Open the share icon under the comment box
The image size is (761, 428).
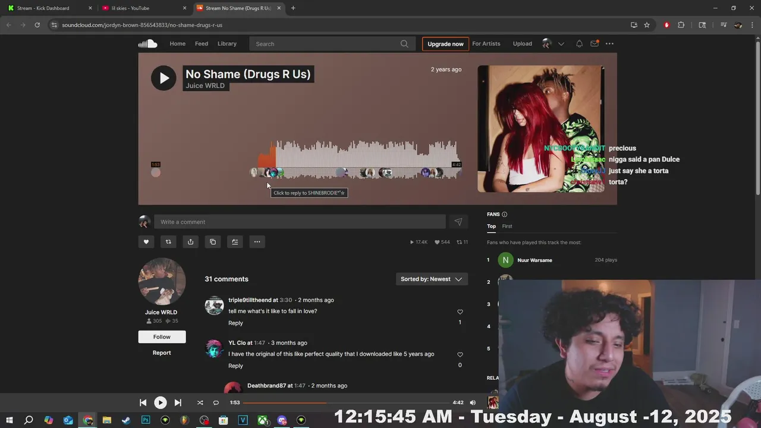190,242
